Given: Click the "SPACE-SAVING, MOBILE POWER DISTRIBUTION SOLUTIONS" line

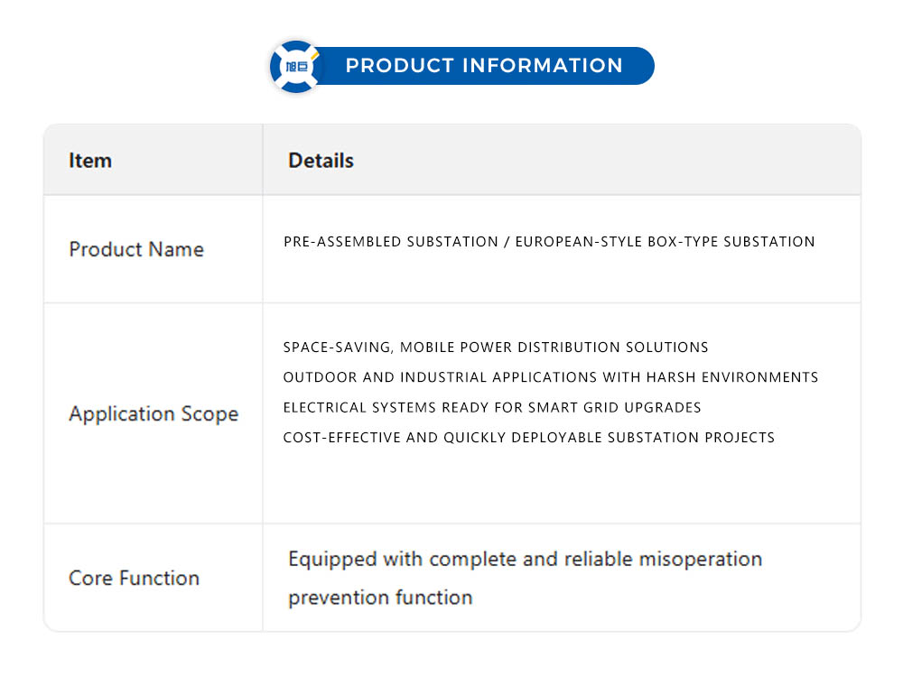Looking at the screenshot, I should click(x=496, y=348).
